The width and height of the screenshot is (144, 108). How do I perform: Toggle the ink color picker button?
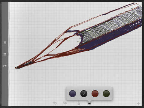[x=89, y=103]
